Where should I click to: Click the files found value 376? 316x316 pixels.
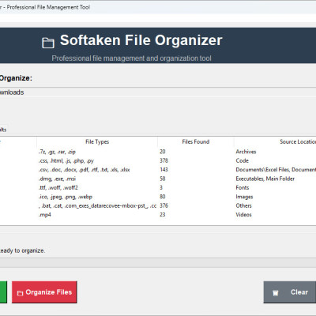click(164, 205)
